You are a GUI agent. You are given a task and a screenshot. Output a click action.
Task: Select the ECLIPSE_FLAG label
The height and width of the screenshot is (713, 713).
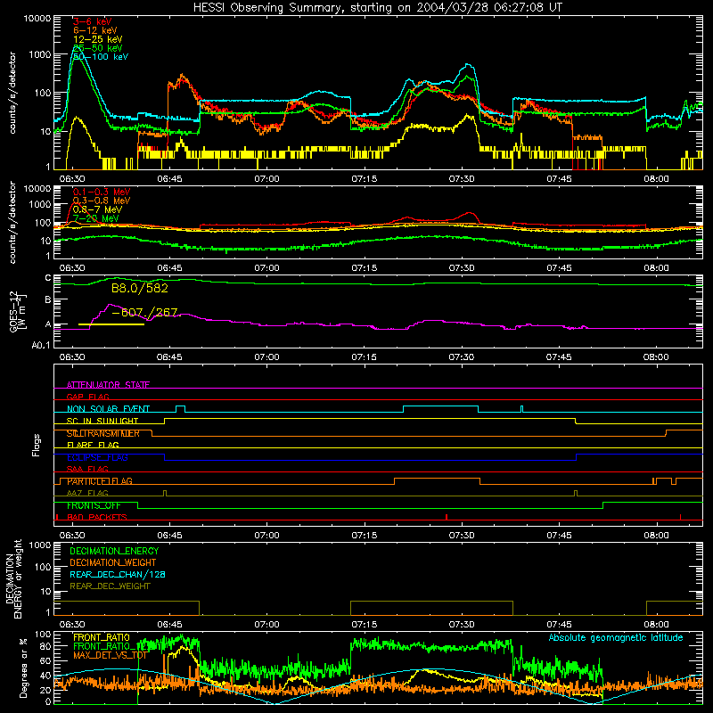pyautogui.click(x=97, y=457)
